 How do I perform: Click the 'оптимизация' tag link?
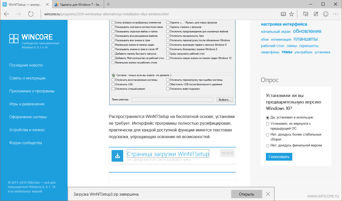[281, 40]
